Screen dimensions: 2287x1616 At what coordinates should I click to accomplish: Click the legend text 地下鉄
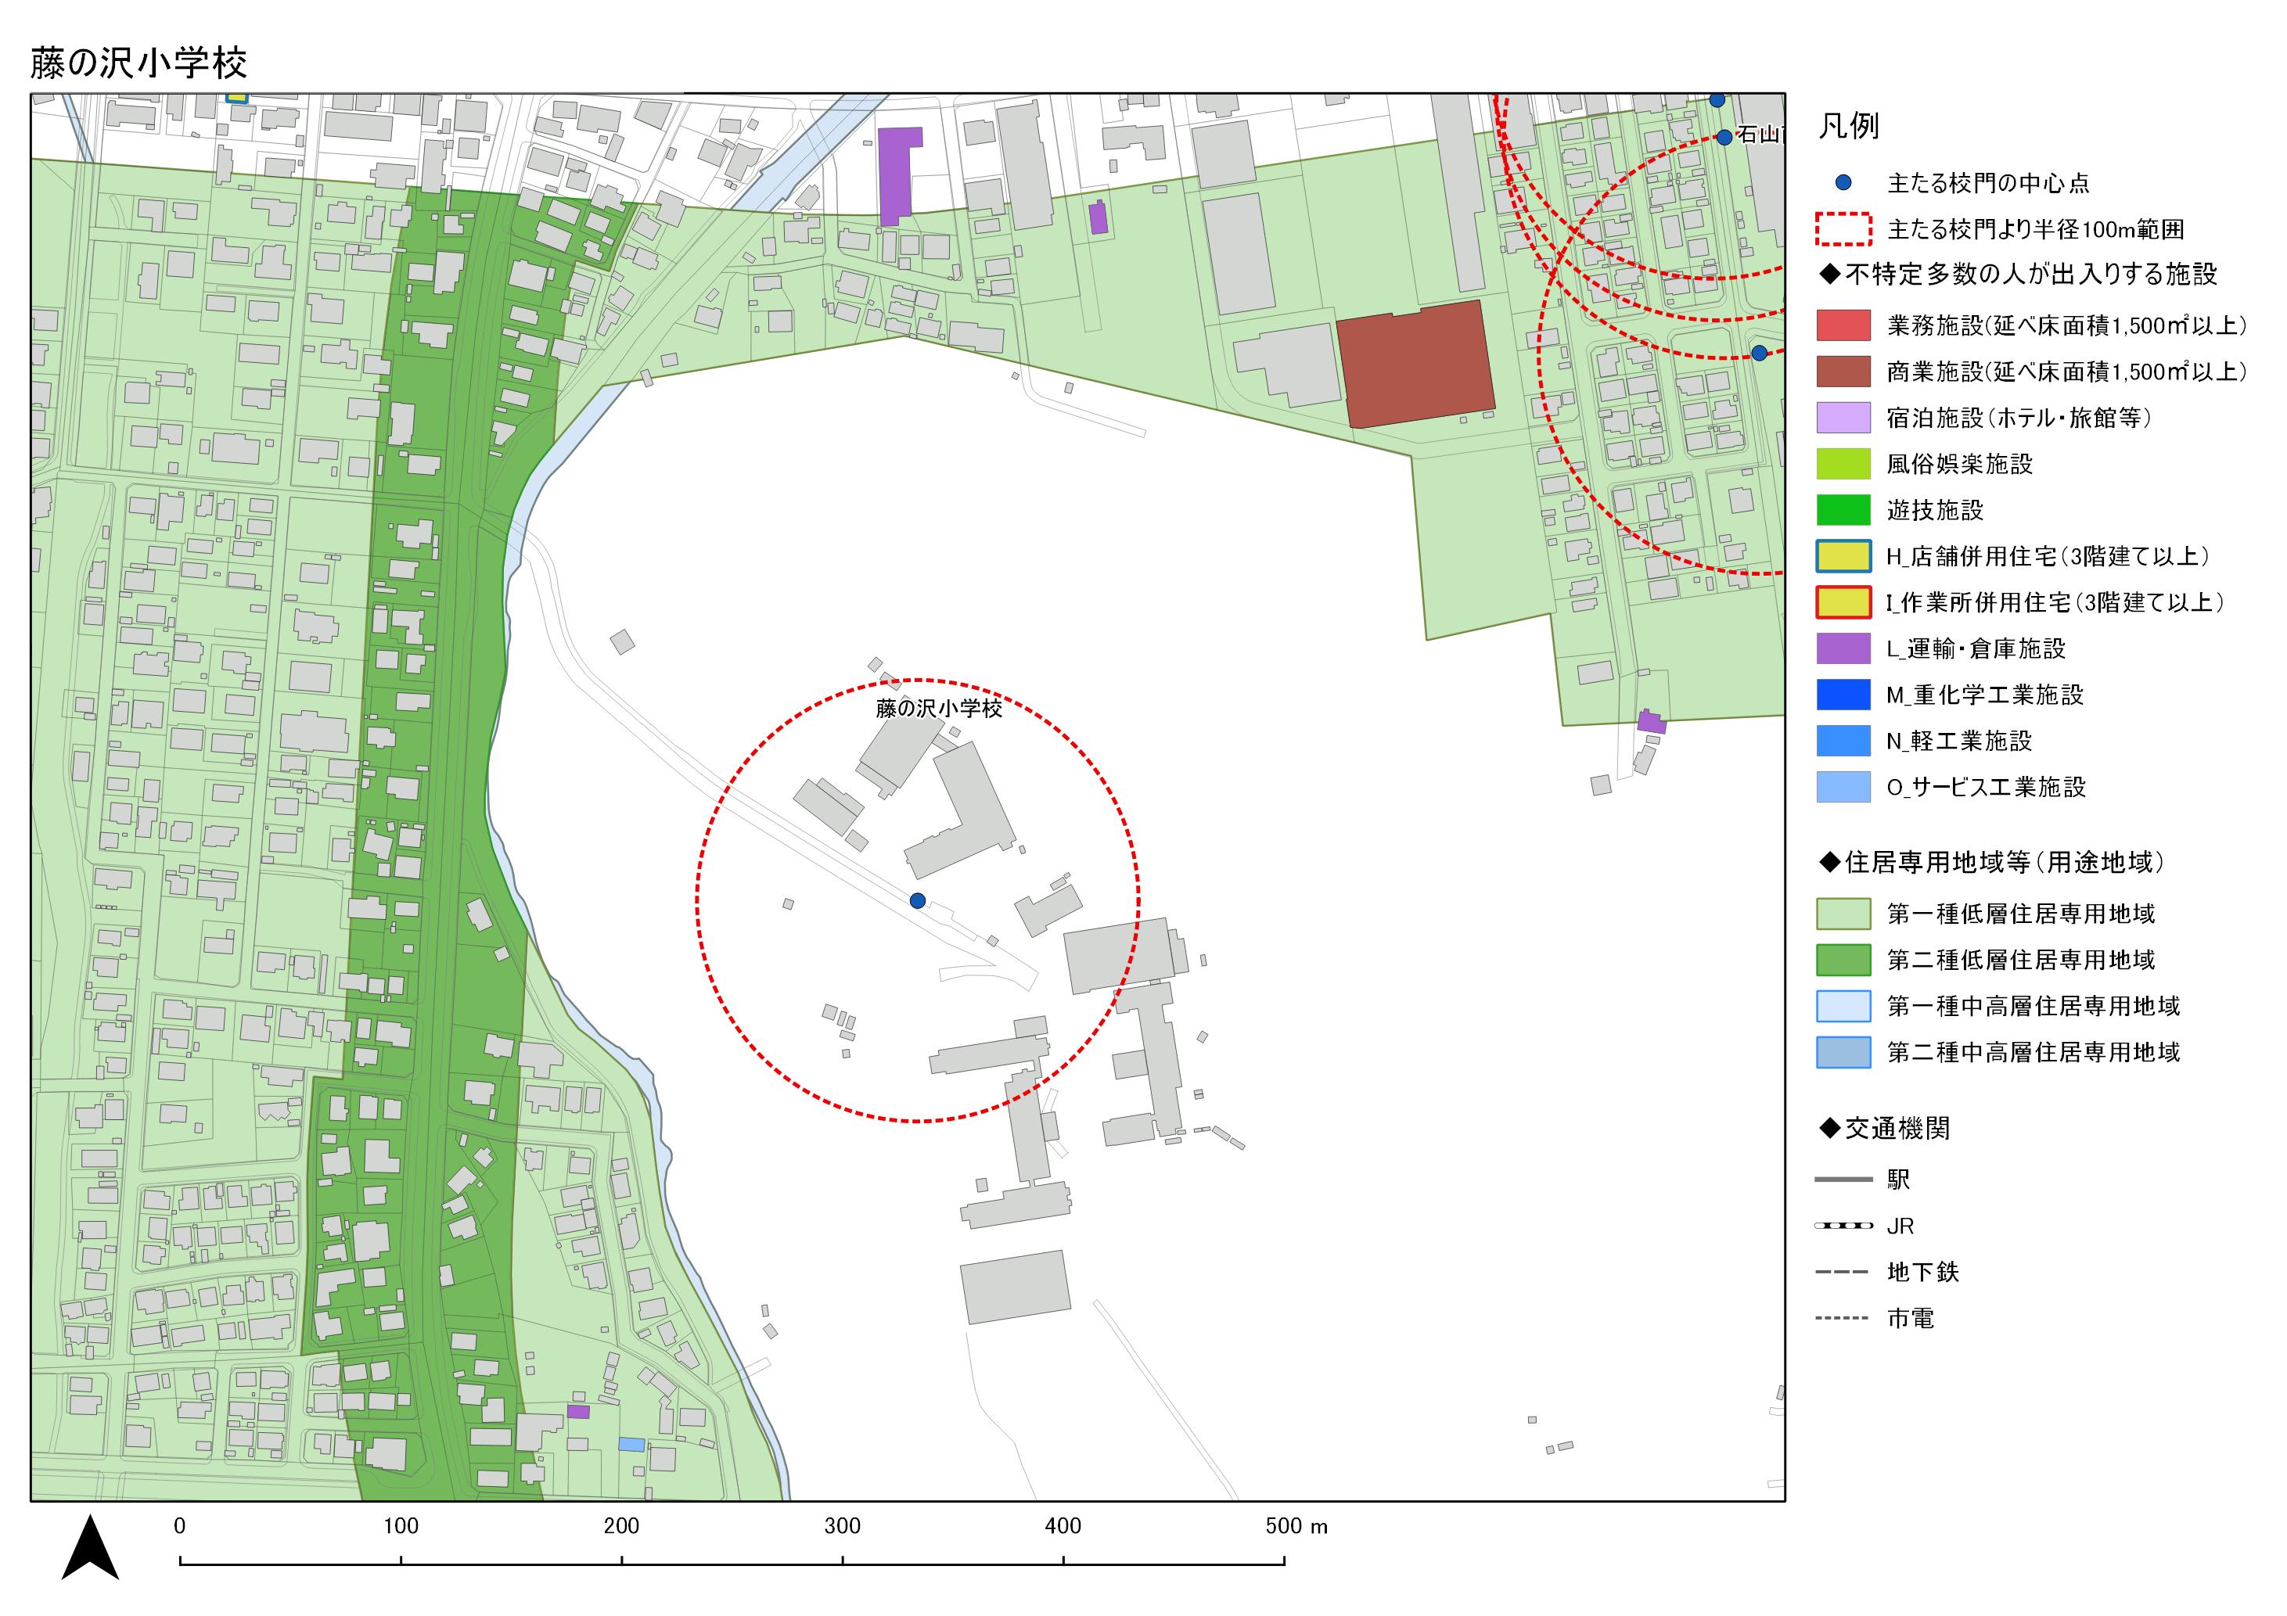[x=1923, y=1273]
